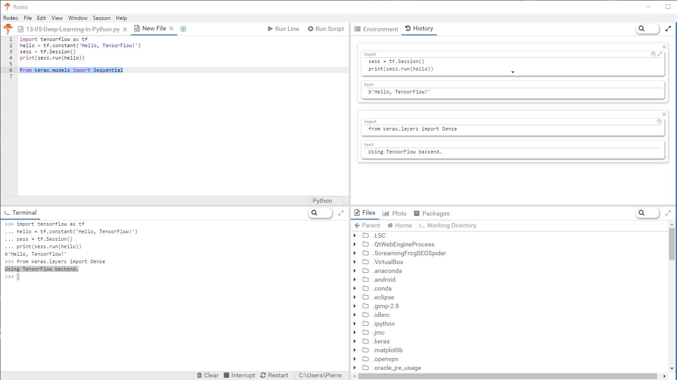Open the View menu
The height and width of the screenshot is (380, 677).
coord(57,18)
